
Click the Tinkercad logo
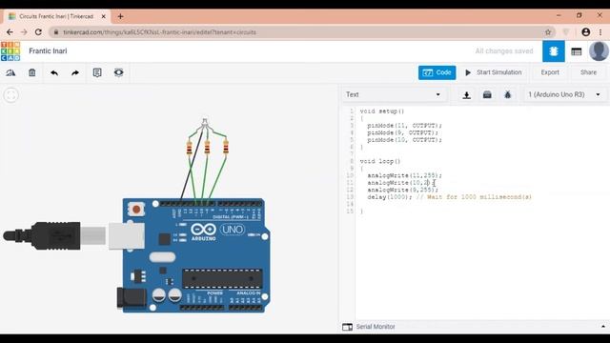pyautogui.click(x=10, y=51)
